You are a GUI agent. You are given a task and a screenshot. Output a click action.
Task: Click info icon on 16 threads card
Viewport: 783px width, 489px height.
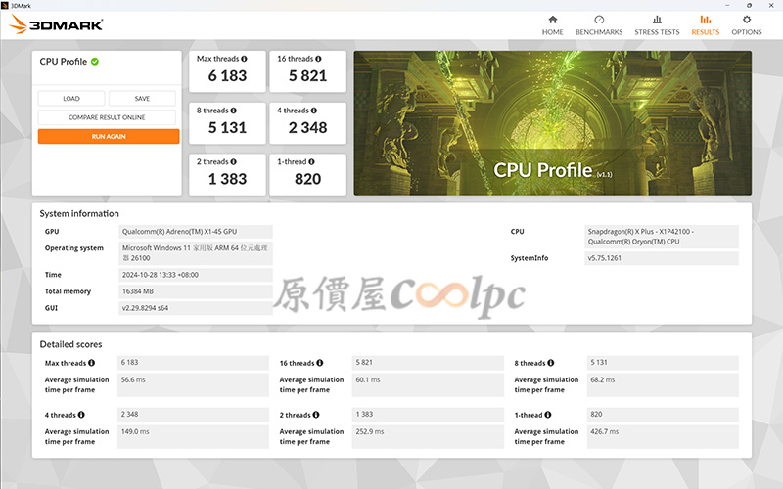pyautogui.click(x=318, y=59)
